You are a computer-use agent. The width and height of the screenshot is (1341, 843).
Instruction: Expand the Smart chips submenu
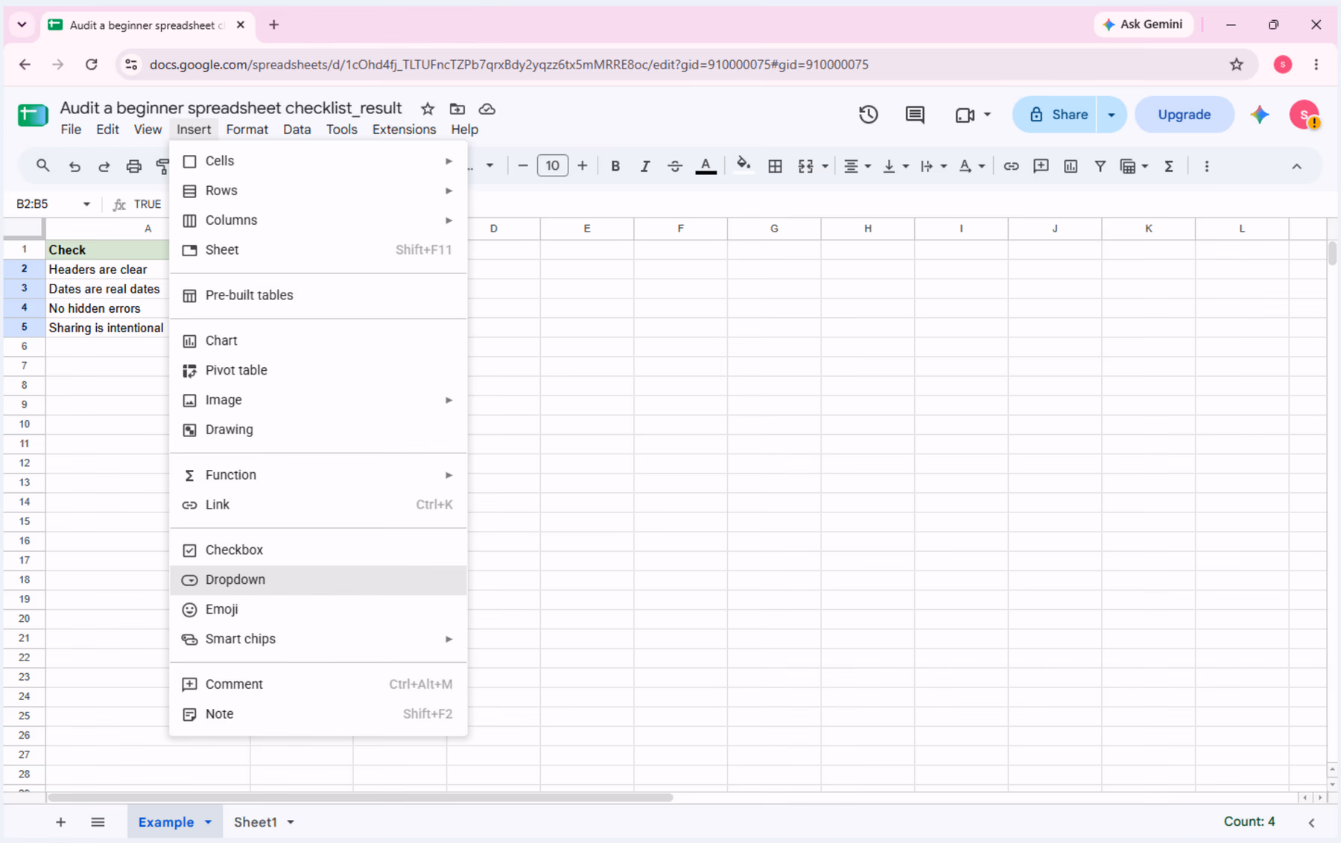coord(318,639)
